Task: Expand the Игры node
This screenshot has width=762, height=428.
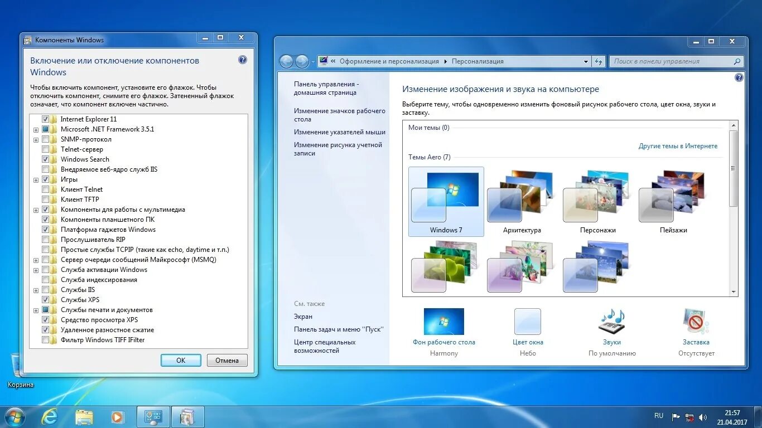Action: point(36,179)
